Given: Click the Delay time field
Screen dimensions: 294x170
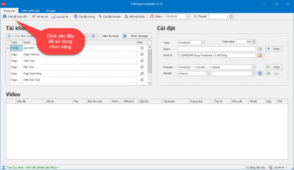Looking at the screenshot, I should click(176, 16).
